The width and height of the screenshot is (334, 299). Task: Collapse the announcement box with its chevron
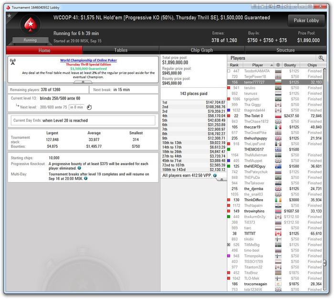tap(83, 82)
